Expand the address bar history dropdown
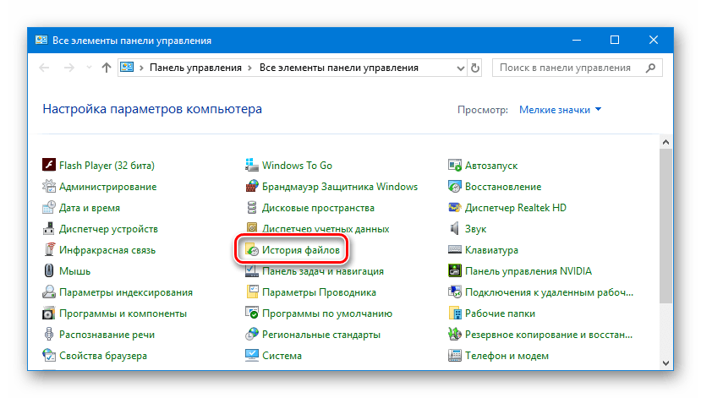Viewport: 701px width, 398px height. coord(461,68)
